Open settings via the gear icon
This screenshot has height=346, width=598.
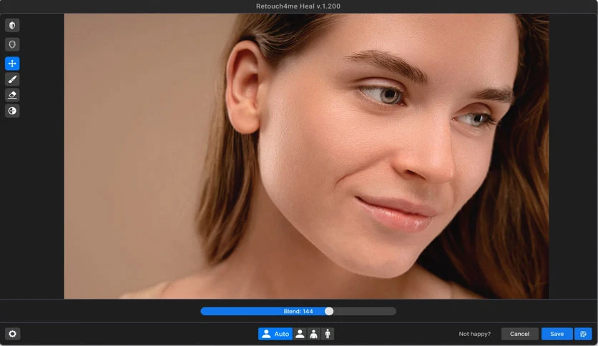(12, 334)
